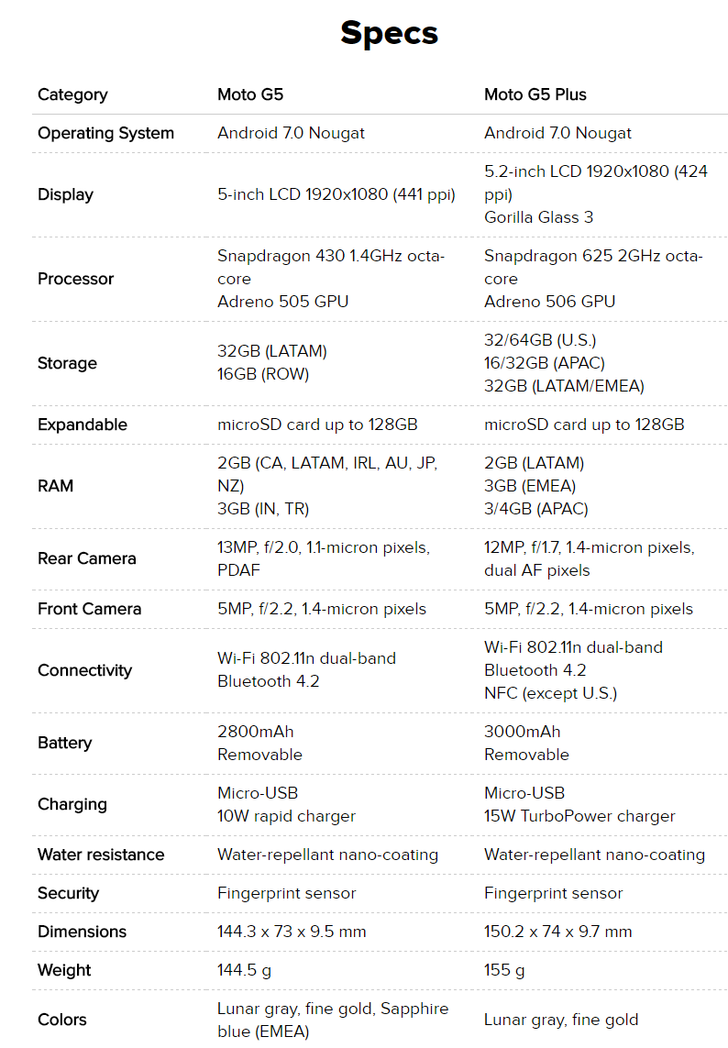Click the 15W TurboPower charger text
The image size is (728, 1048).
coord(579,816)
